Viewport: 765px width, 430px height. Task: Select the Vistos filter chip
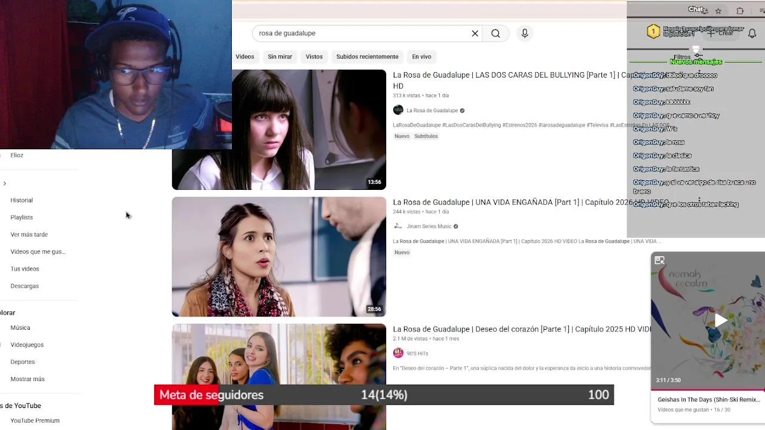pyautogui.click(x=314, y=57)
